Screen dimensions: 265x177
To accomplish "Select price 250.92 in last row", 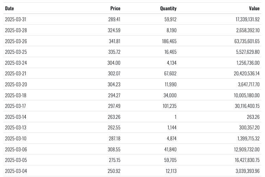I will tap(115, 170).
